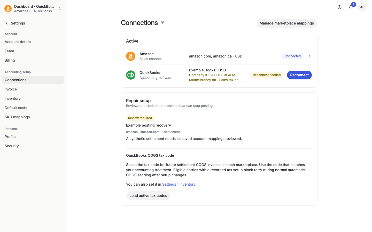Open Profile settings
372x232 pixels.
[x=33, y=137]
